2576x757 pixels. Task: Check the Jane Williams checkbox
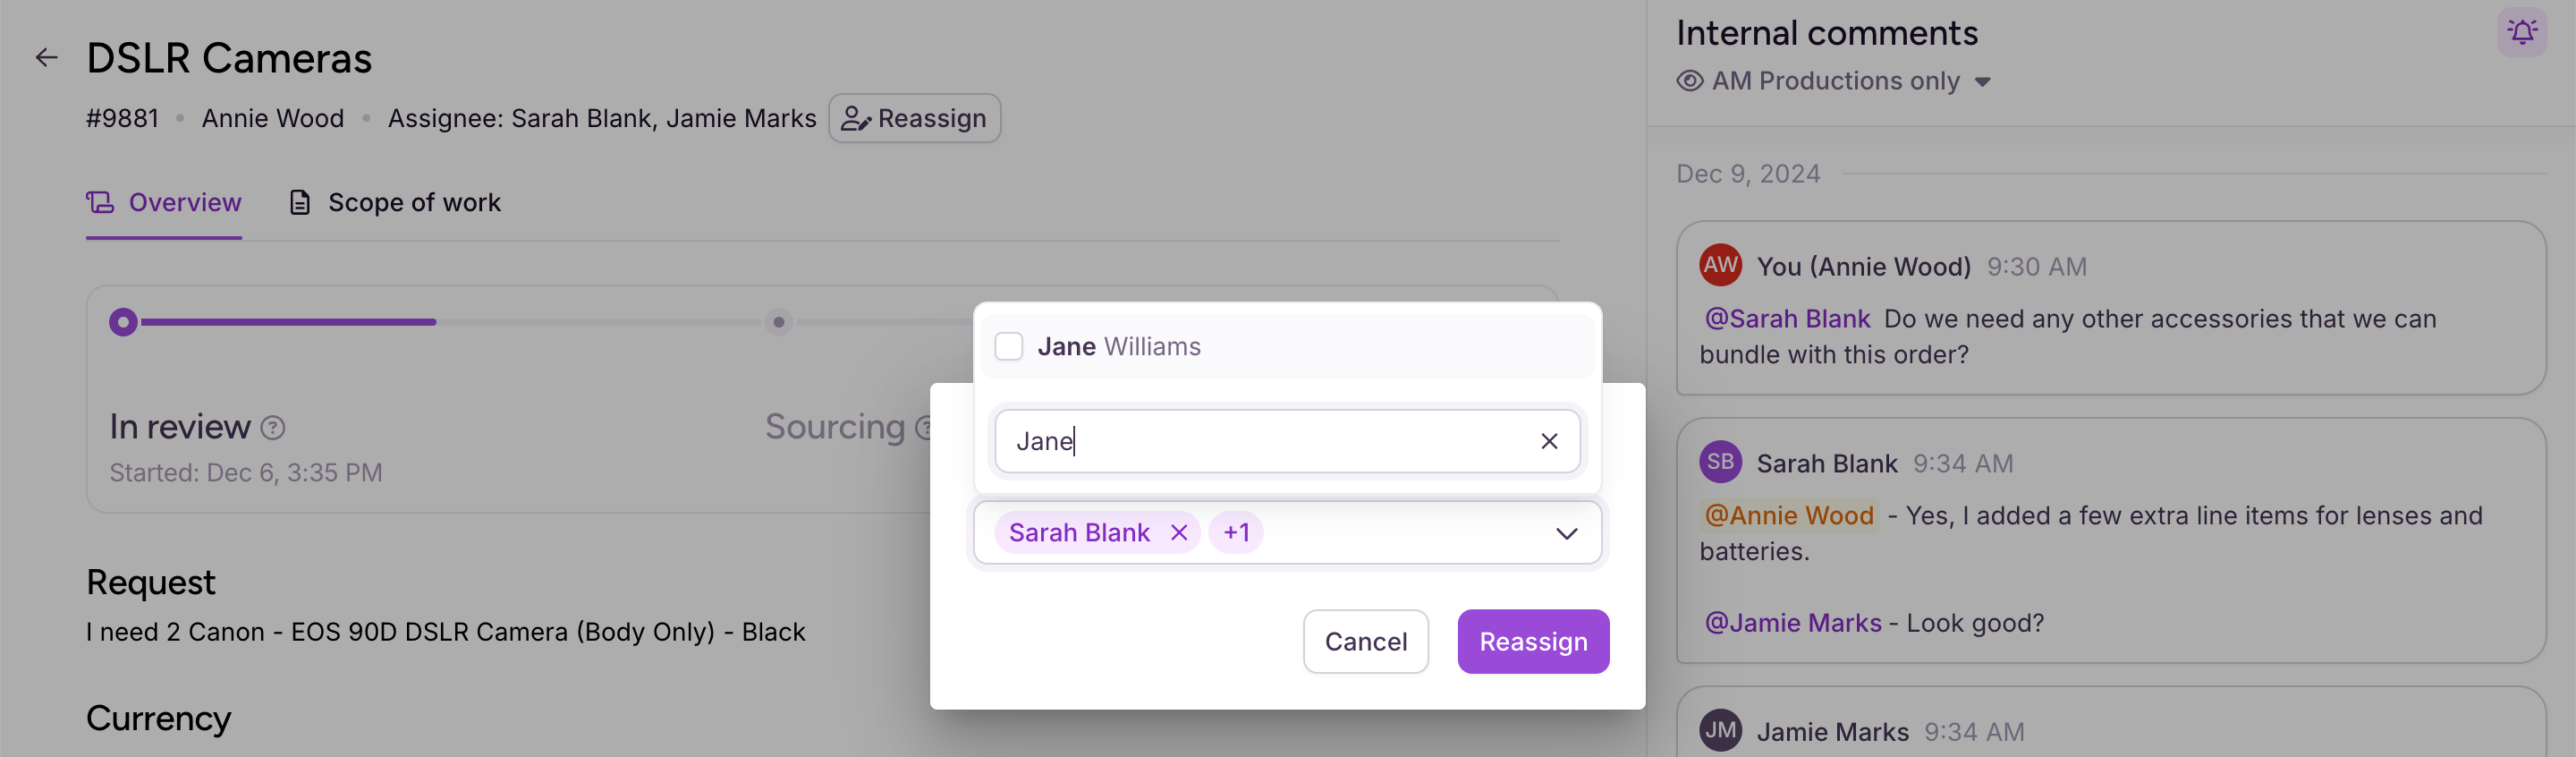pos(1009,347)
